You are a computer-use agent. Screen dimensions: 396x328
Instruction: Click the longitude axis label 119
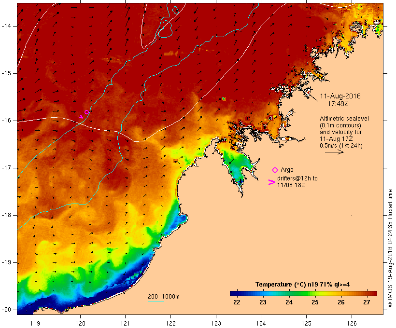[35, 324]
